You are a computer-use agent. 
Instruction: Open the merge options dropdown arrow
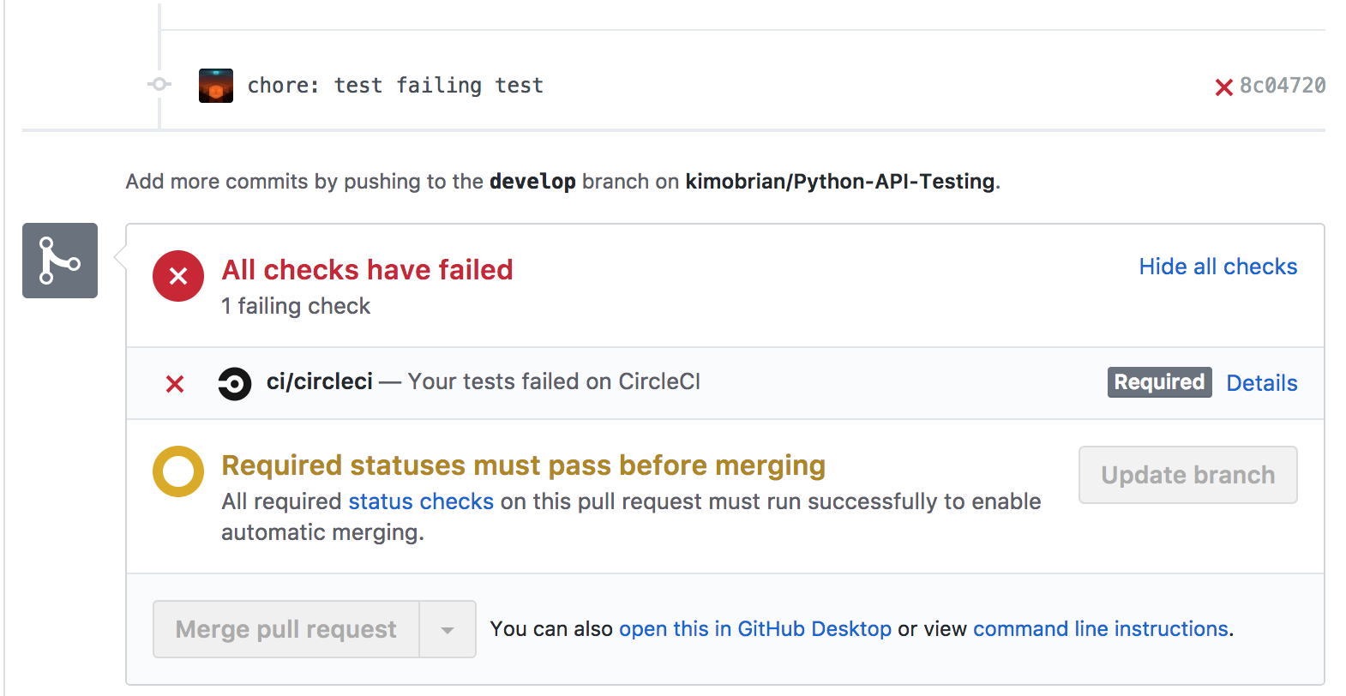447,628
